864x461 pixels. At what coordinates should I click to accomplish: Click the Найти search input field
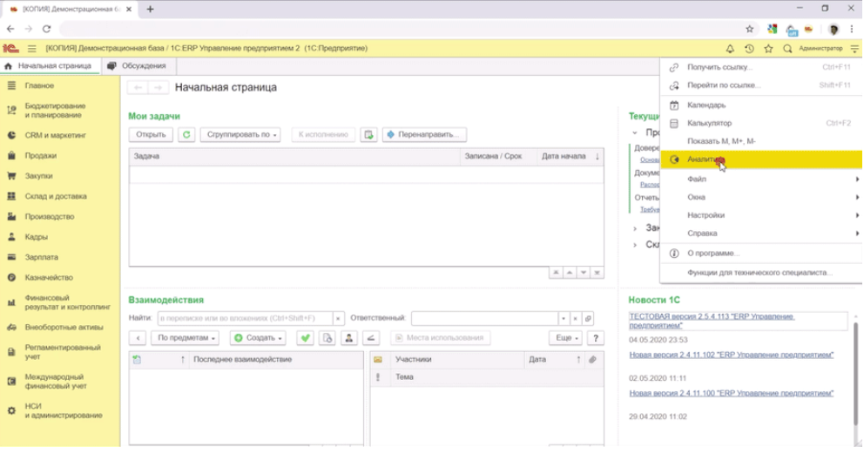point(245,319)
